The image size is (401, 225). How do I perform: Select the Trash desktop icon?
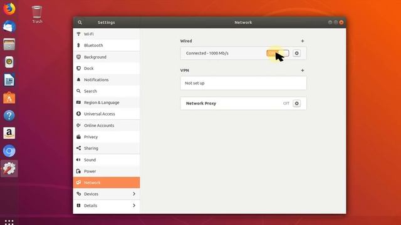click(x=37, y=14)
